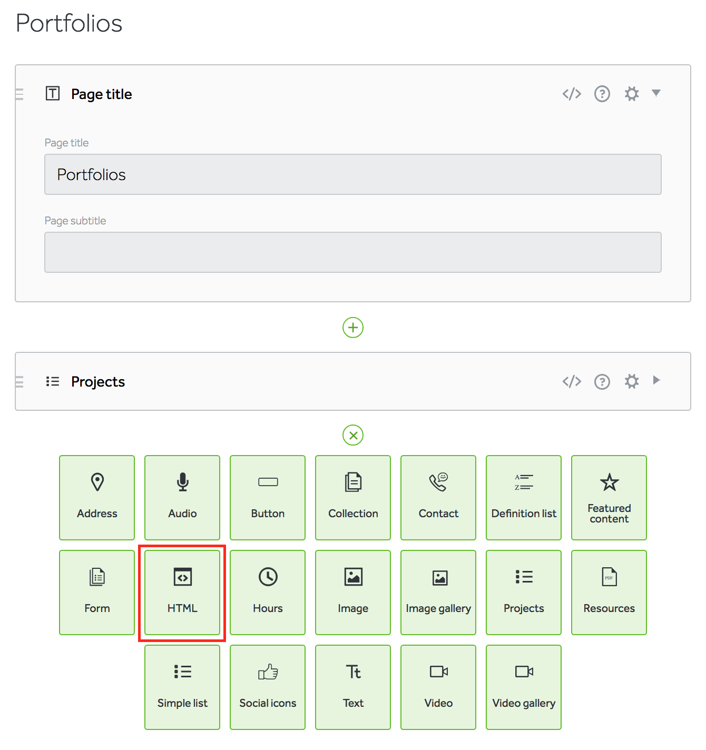Click the green plus add-block icon
Image resolution: width=706 pixels, height=750 pixels.
[353, 328]
